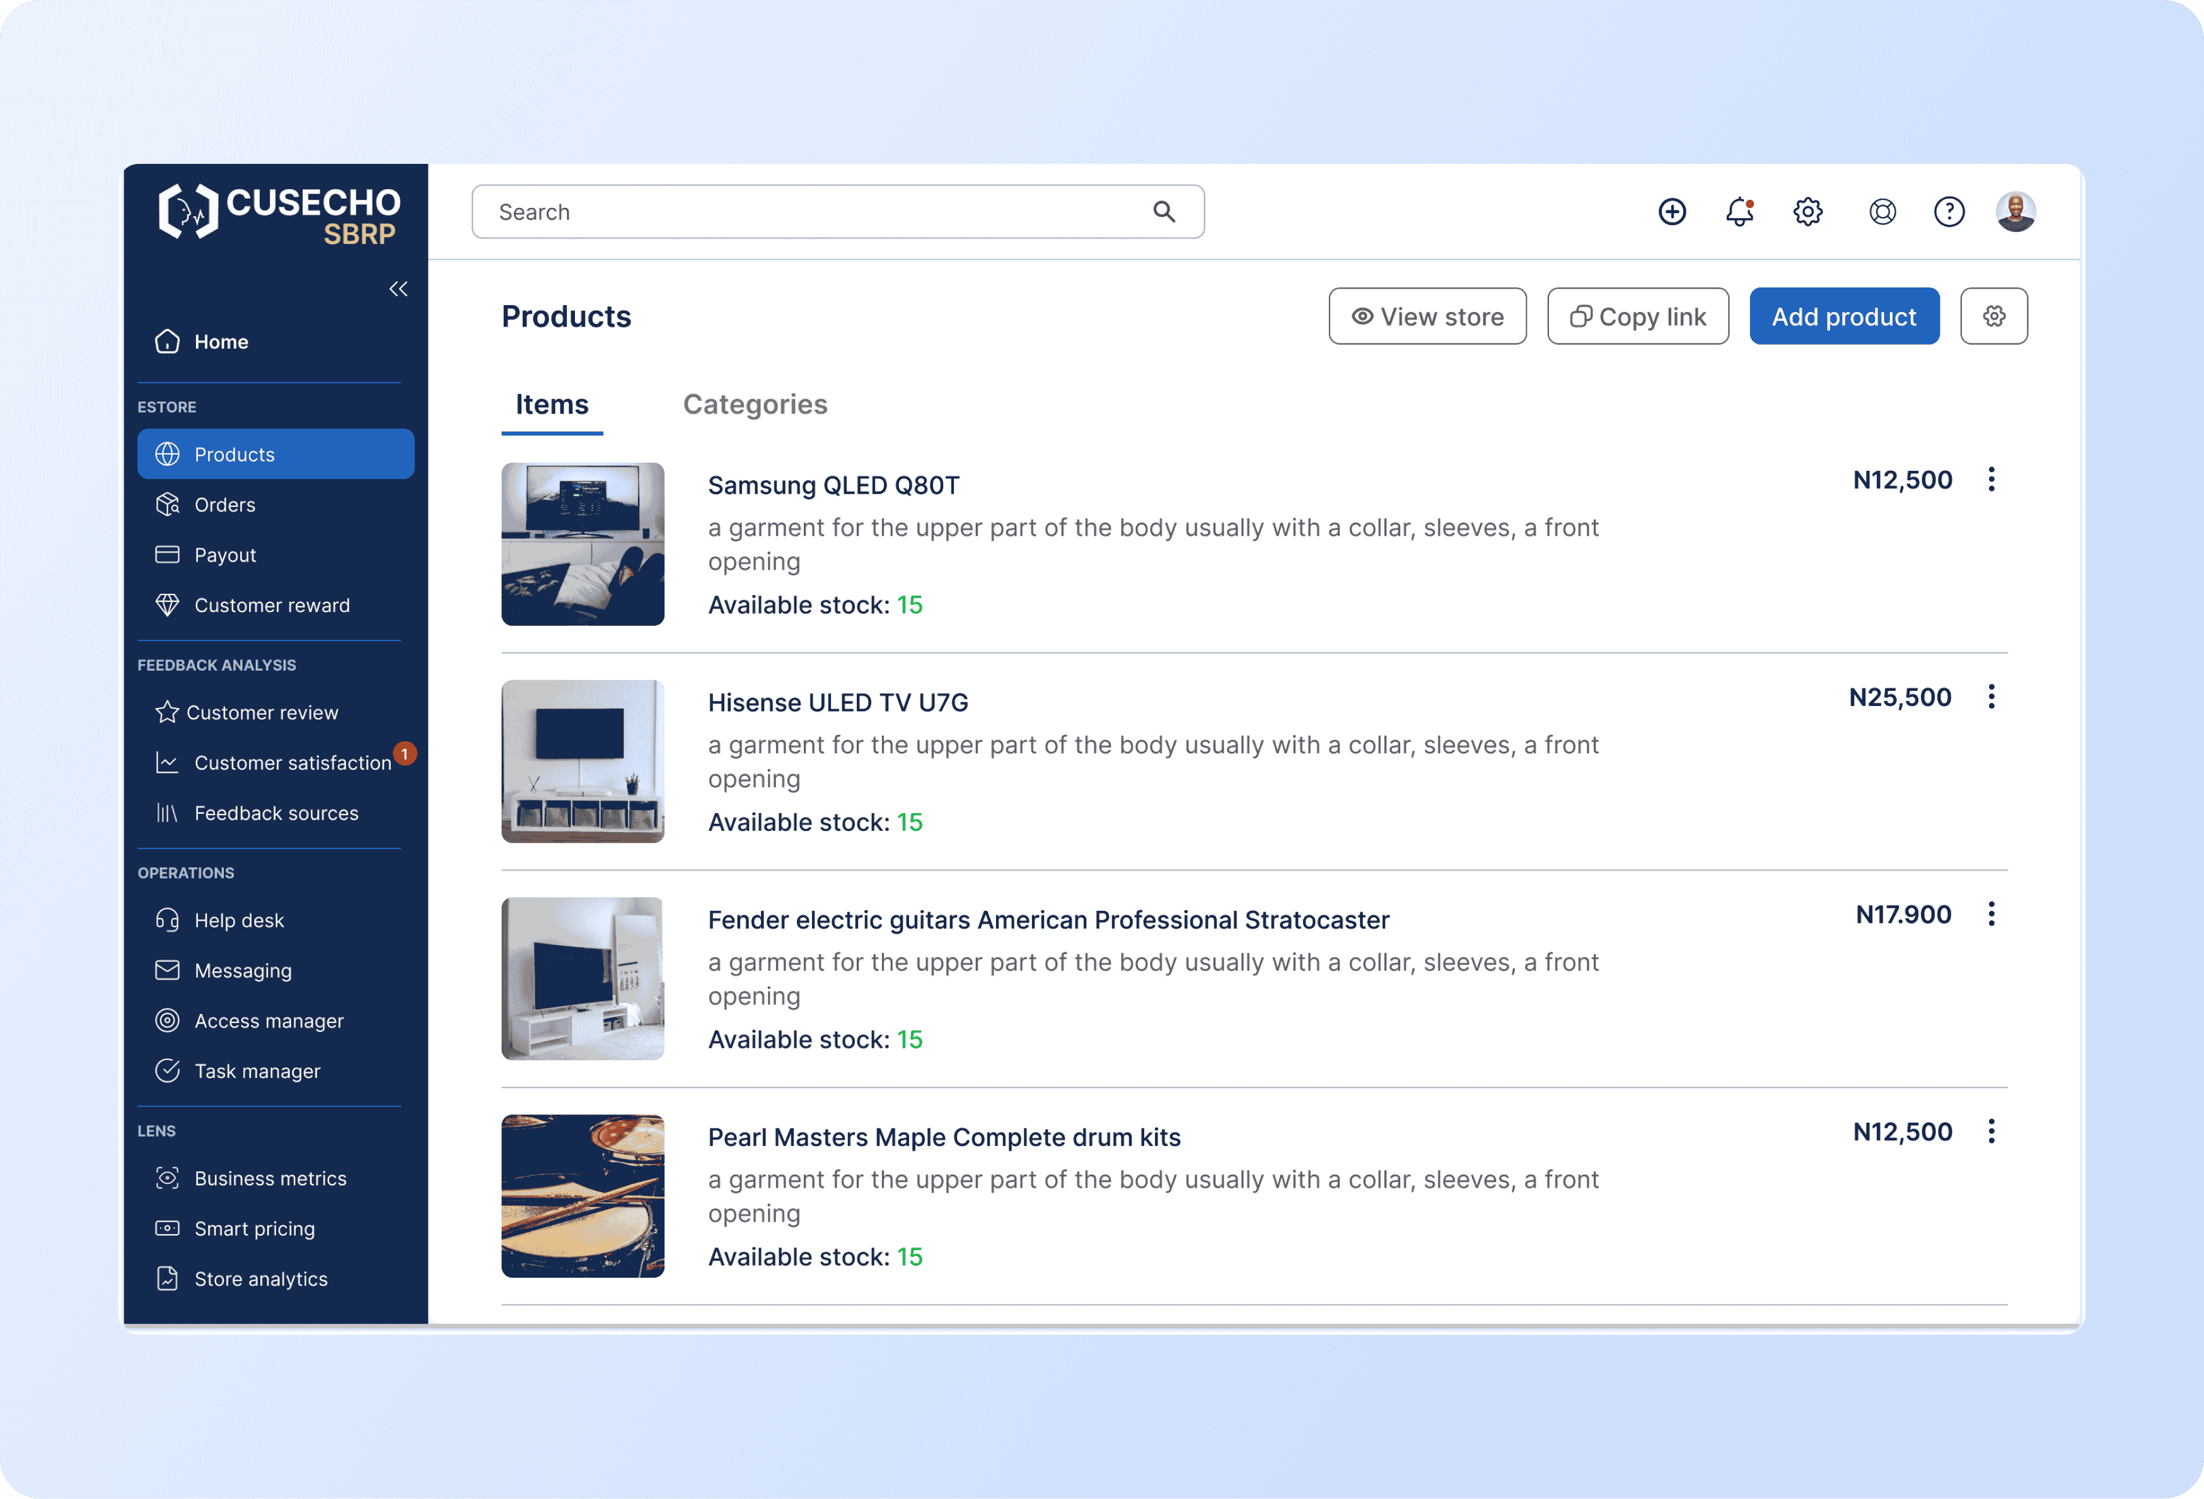
Task: Click the Samsung QLED Q80T title
Action: [x=833, y=485]
